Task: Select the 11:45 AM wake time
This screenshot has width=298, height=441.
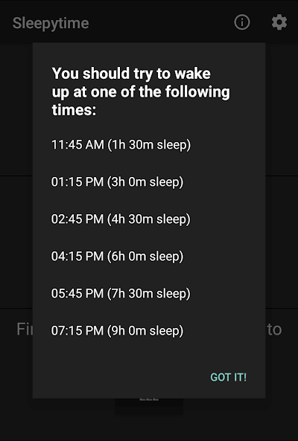Action: (121, 145)
